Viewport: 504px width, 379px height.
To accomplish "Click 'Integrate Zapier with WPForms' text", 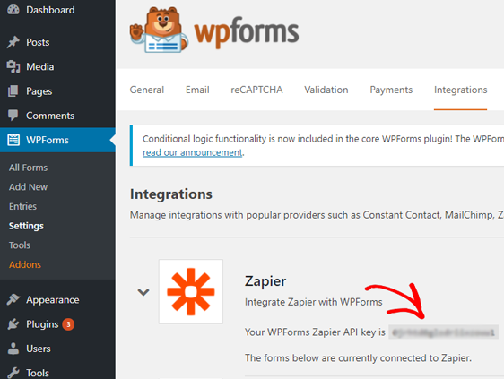I will tap(313, 302).
